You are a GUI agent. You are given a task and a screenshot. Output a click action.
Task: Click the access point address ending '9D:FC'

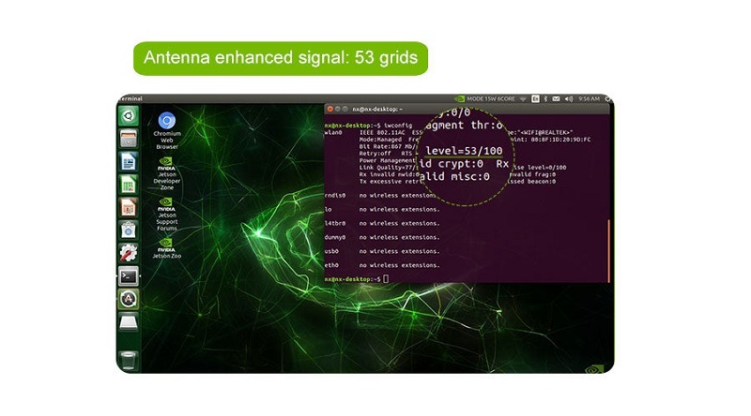click(x=560, y=140)
